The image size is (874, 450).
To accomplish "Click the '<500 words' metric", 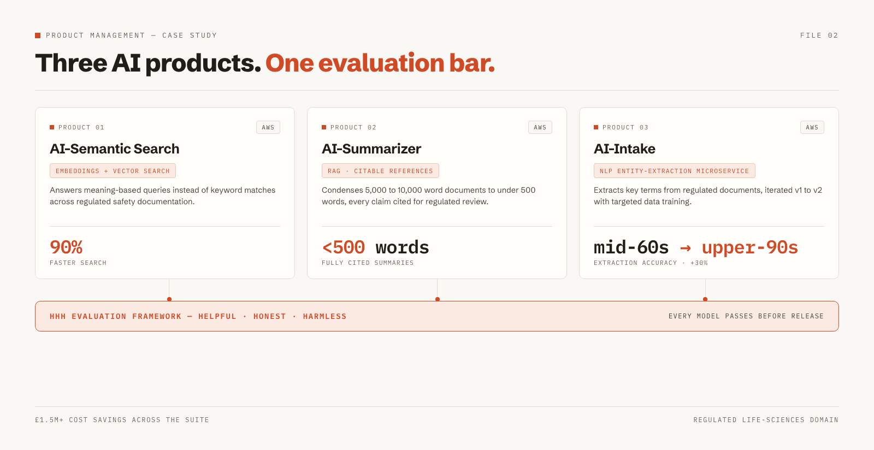I will 375,247.
